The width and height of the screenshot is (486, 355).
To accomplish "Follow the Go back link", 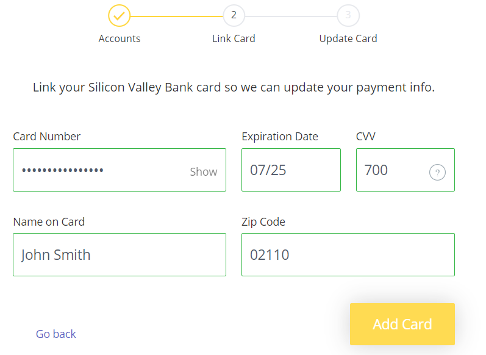I will click(55, 334).
